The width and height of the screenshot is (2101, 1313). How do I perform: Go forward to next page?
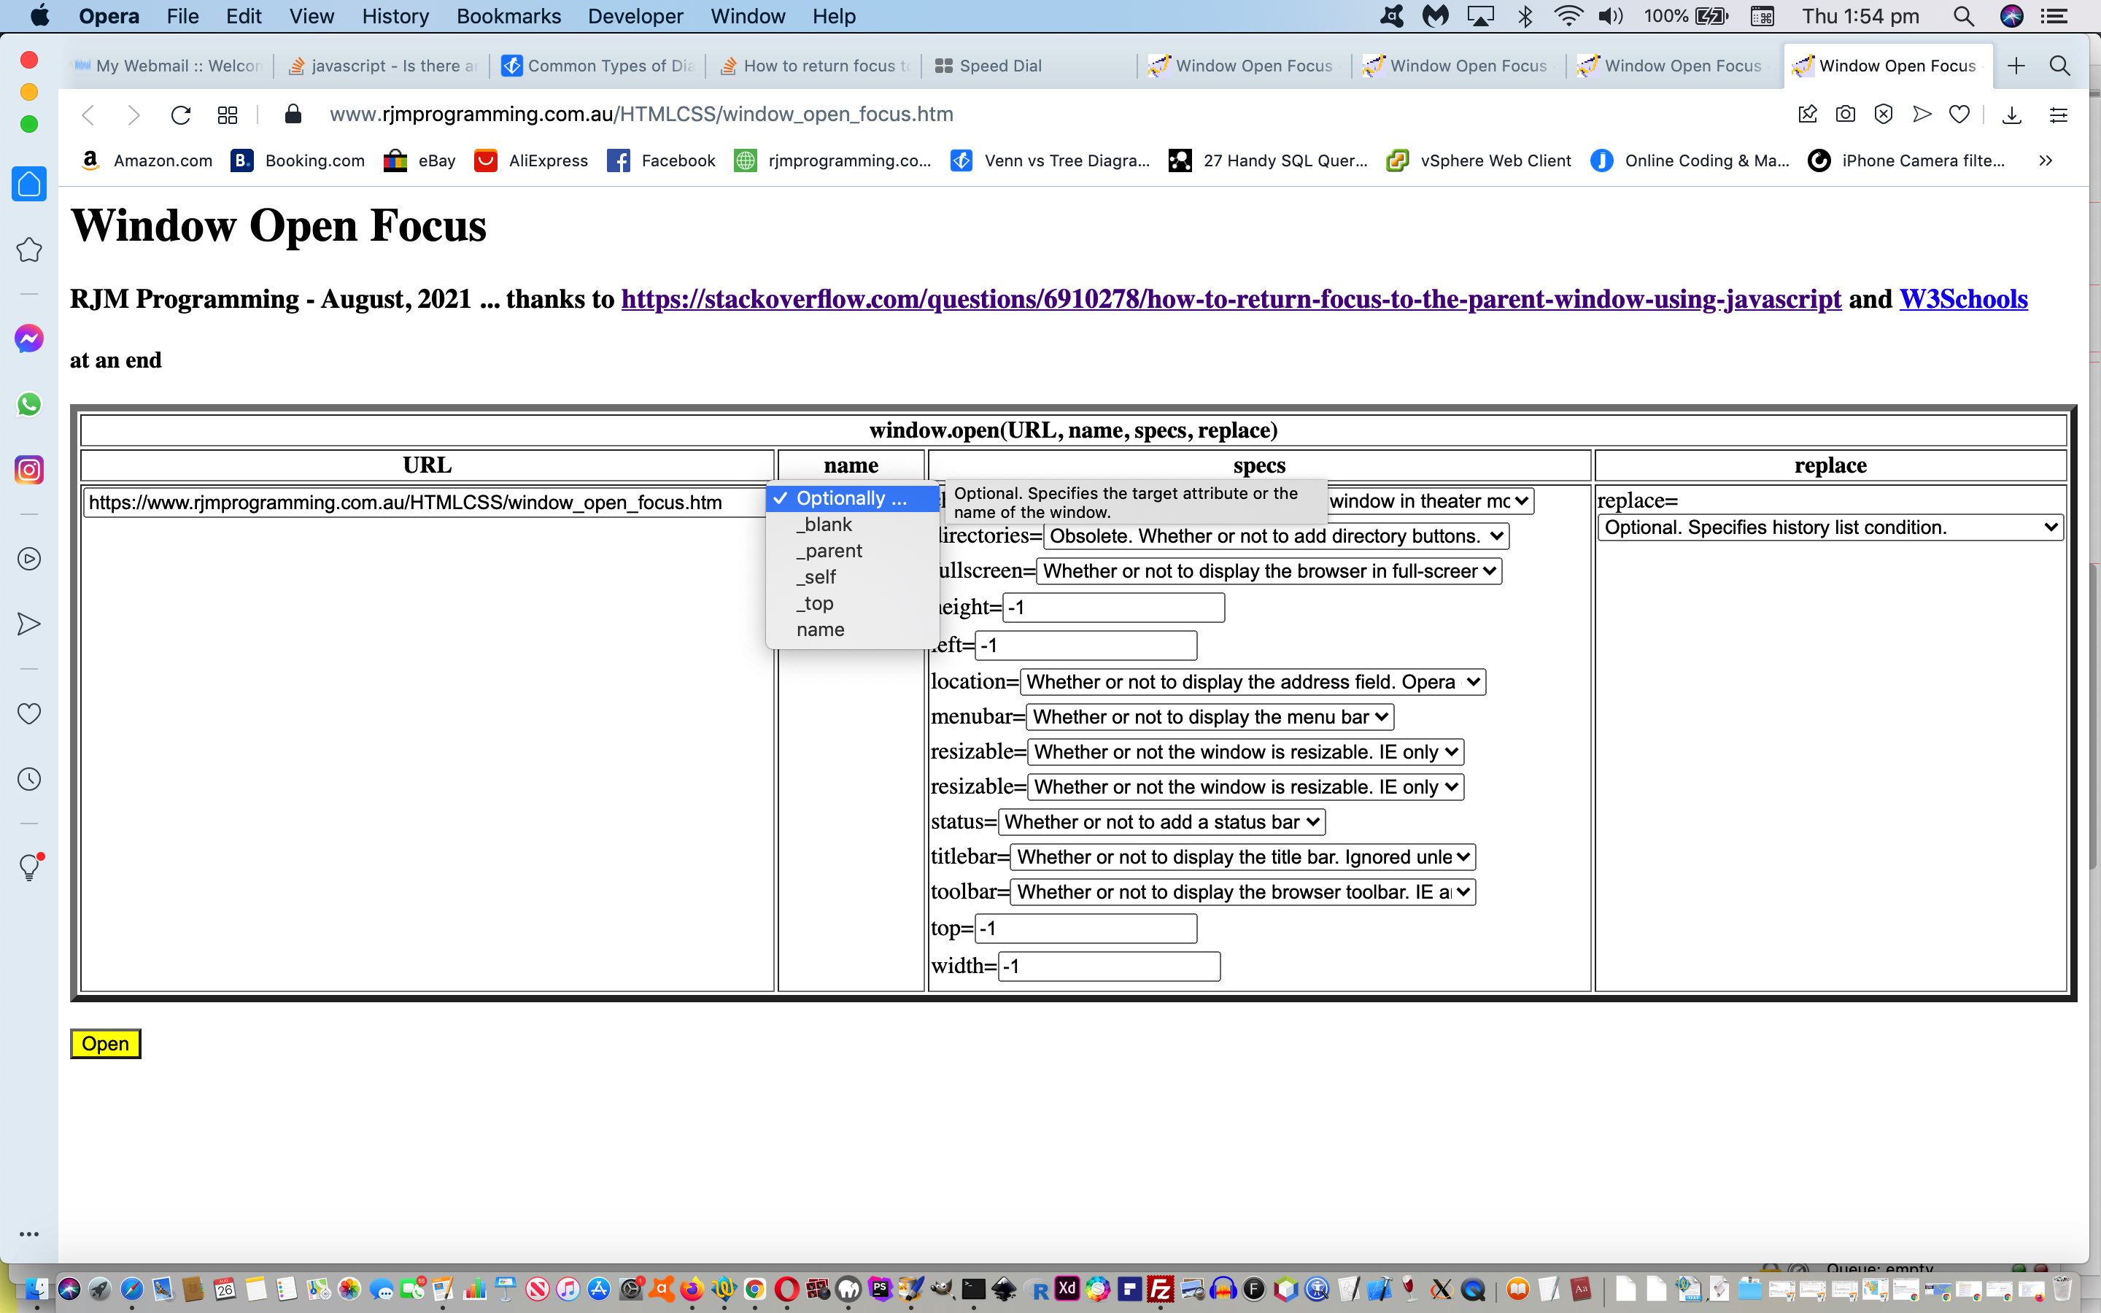133,115
